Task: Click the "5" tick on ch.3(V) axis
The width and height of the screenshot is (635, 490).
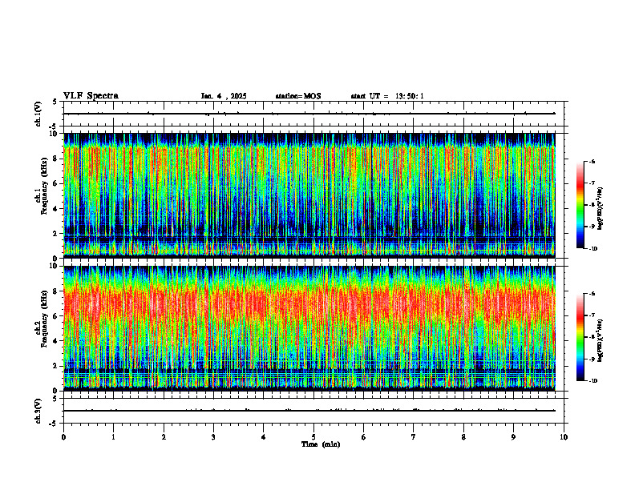Action: 55,399
